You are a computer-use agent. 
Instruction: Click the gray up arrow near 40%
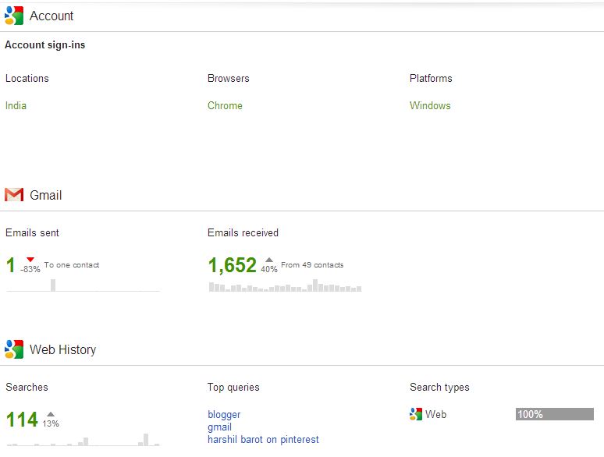point(269,260)
